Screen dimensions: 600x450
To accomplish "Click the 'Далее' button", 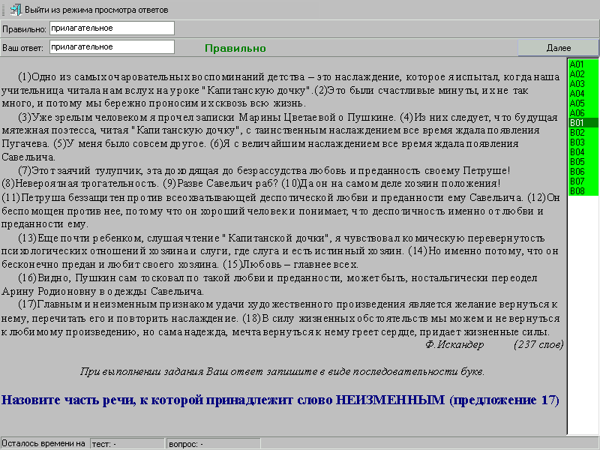I will (558, 48).
